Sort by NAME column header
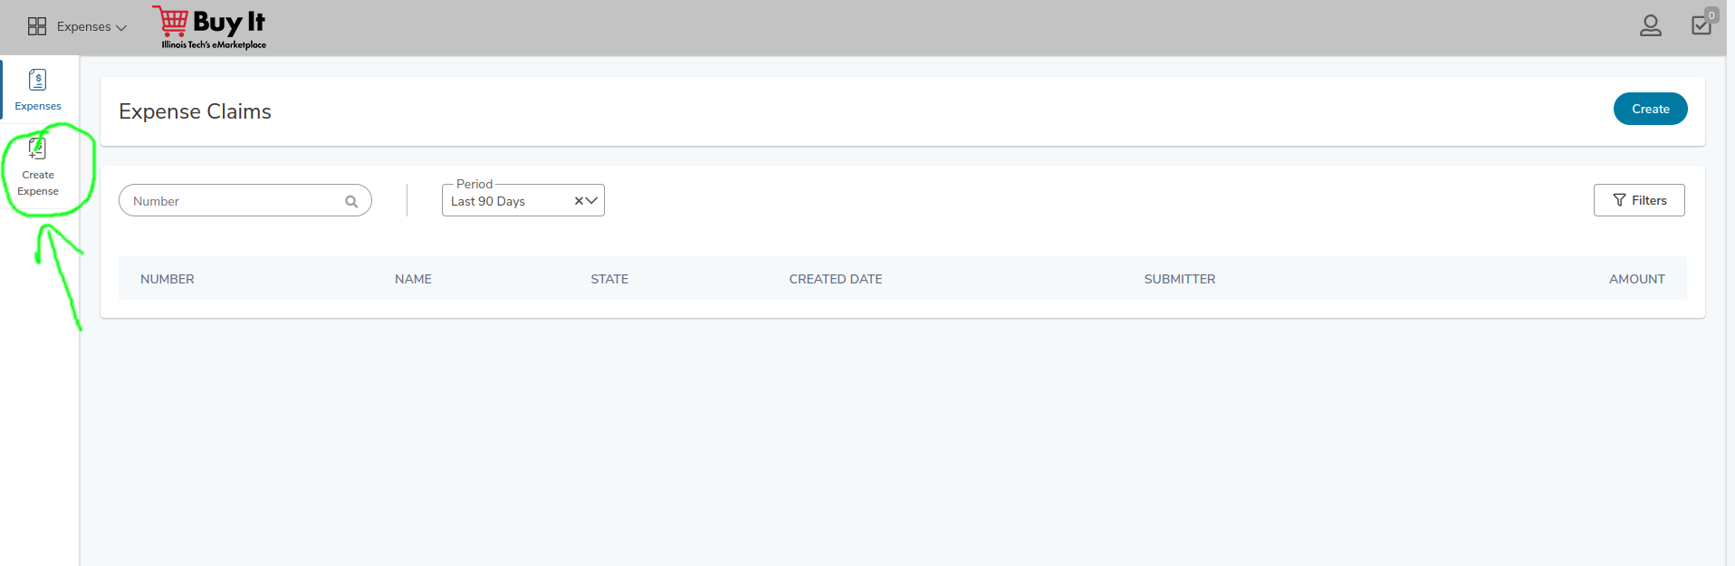 tap(413, 279)
